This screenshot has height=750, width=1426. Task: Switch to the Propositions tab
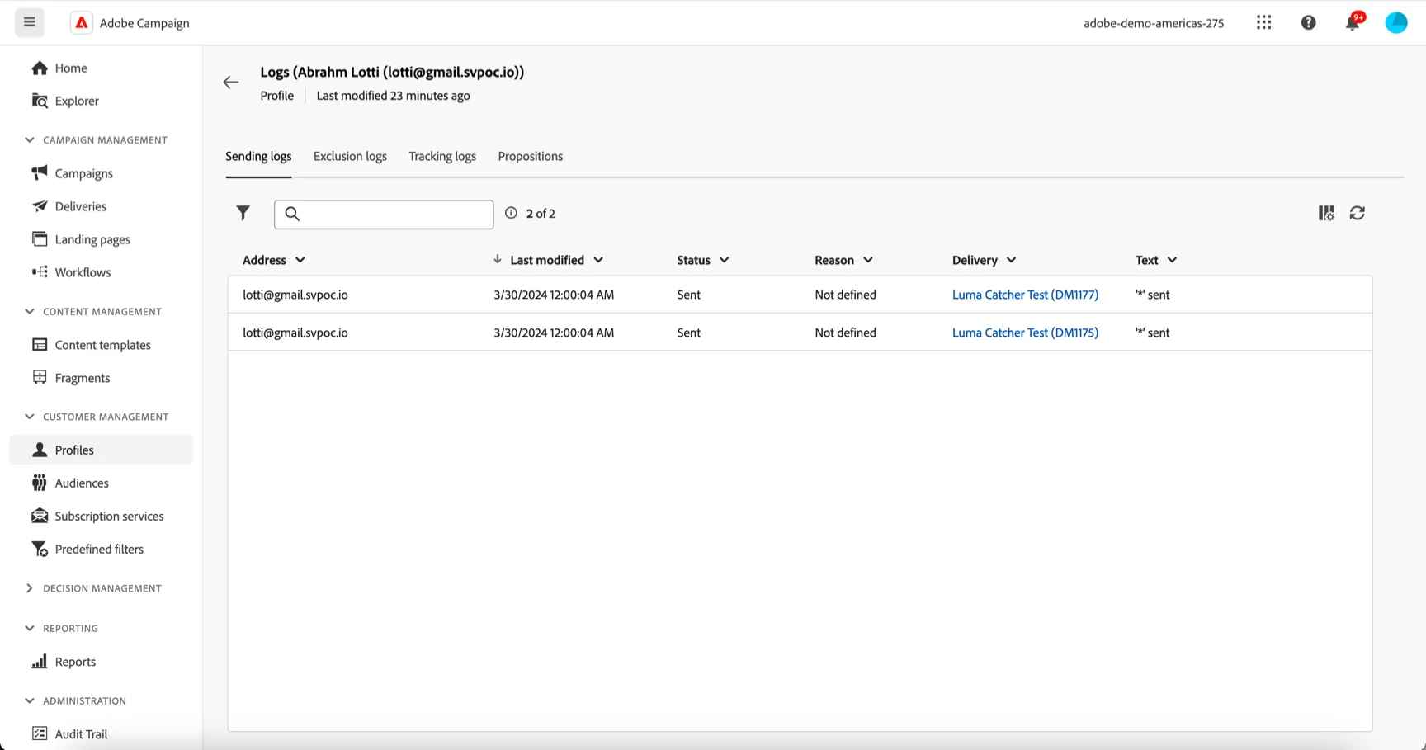point(531,156)
